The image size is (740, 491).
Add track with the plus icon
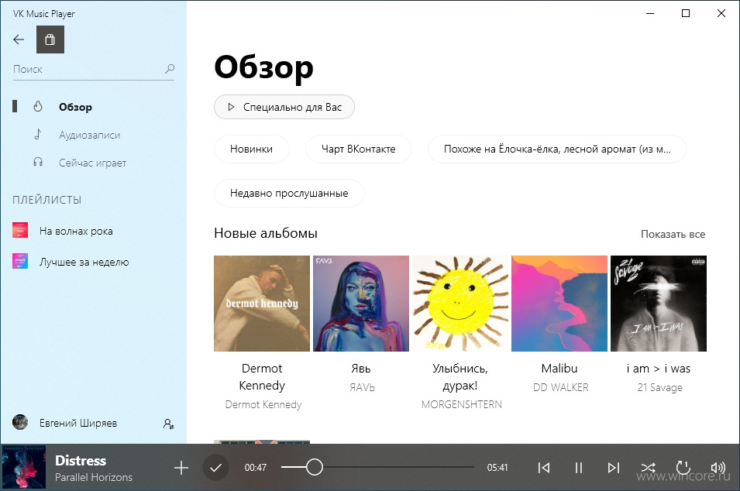pyautogui.click(x=181, y=468)
